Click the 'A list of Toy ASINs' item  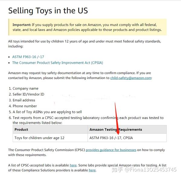(x=47, y=112)
